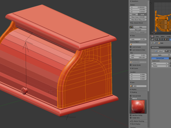
Task: Select the Local transform orientation
Action: (x=142, y=14)
